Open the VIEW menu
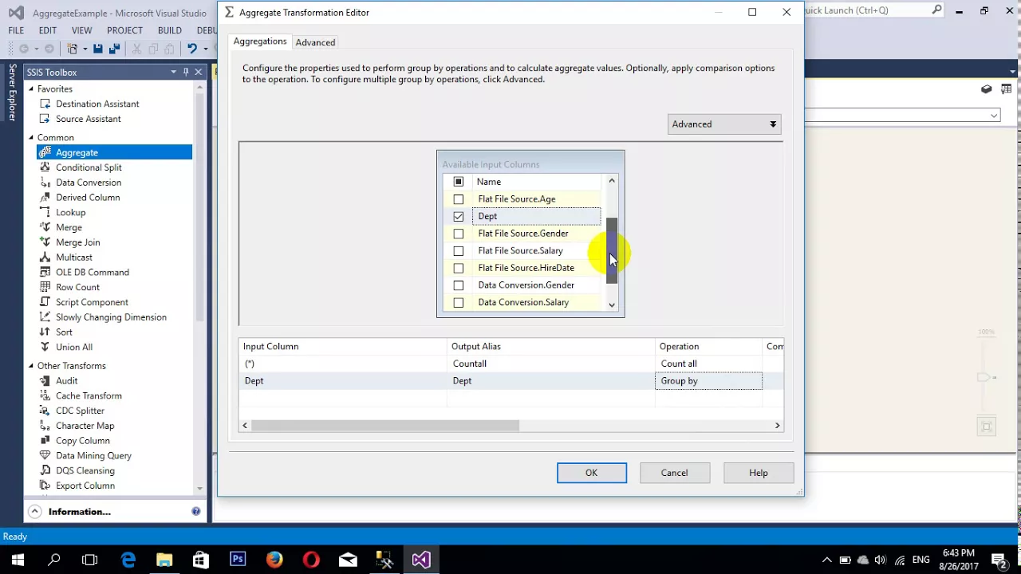This screenshot has height=574, width=1021. click(x=81, y=30)
